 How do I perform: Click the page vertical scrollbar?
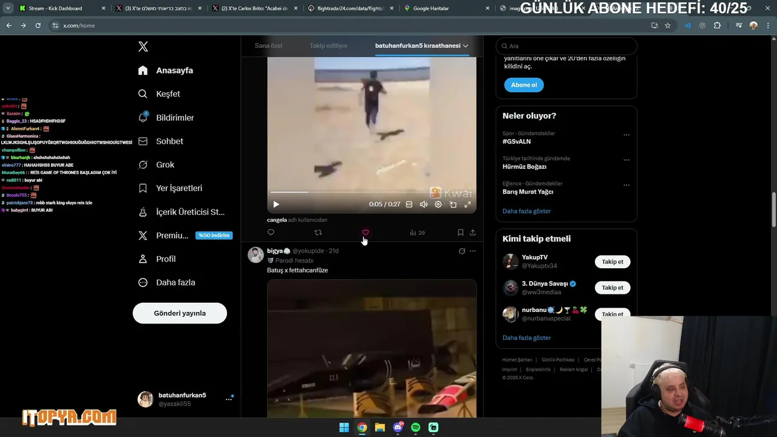pos(773,209)
